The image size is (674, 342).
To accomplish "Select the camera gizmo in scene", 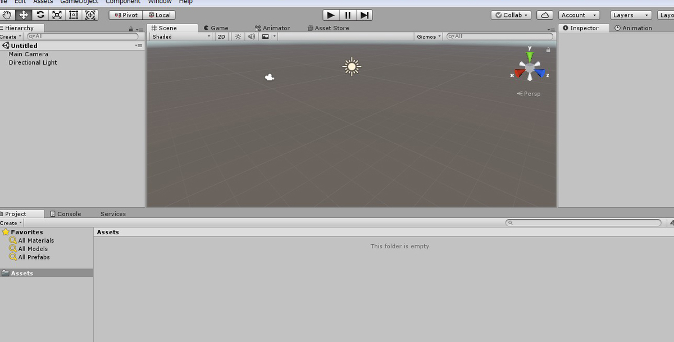I will point(270,77).
